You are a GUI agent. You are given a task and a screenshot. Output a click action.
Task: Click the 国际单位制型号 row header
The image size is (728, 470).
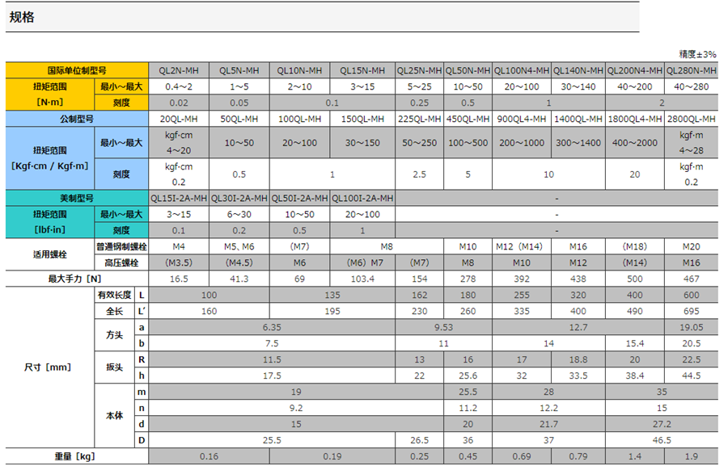pos(77,70)
